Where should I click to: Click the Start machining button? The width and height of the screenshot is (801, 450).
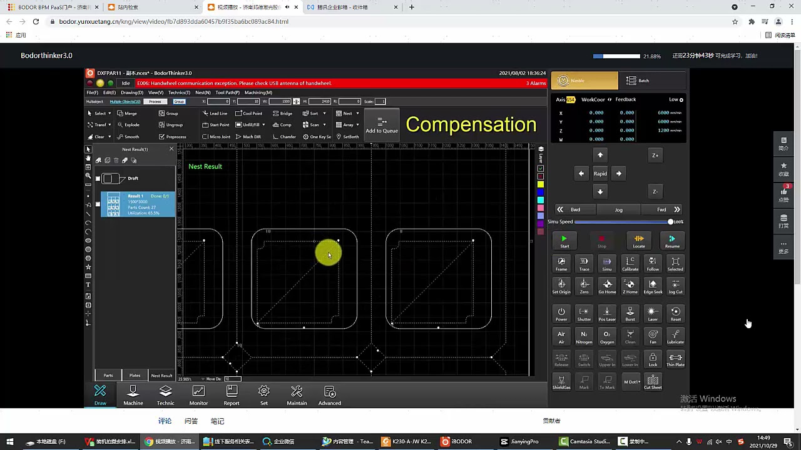tap(564, 241)
